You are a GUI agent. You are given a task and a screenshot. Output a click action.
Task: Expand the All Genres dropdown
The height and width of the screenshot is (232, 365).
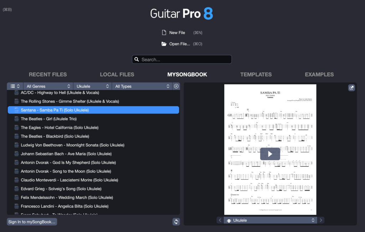(48, 86)
